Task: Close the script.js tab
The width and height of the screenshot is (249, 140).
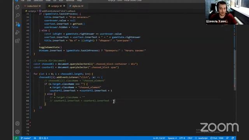Action: [x=64, y=6]
